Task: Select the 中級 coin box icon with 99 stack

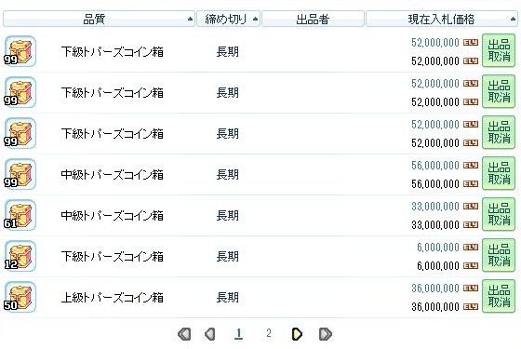Action: (x=20, y=174)
